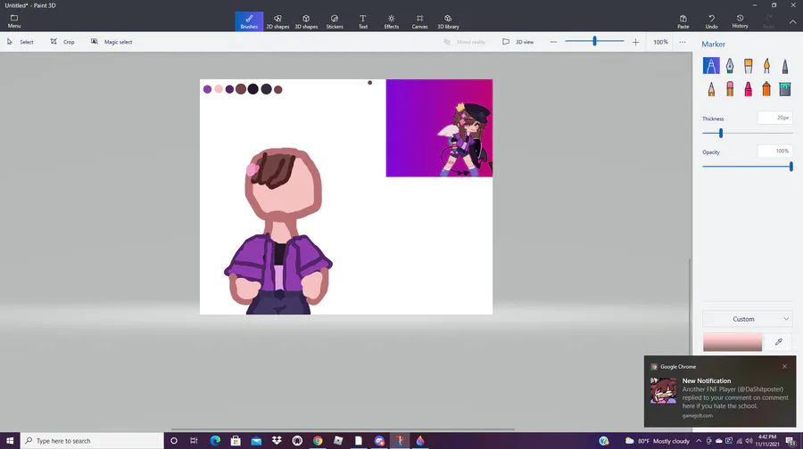Screen dimensions: 803x449
Task: Choose the Oil brush tool
Action: click(x=748, y=66)
